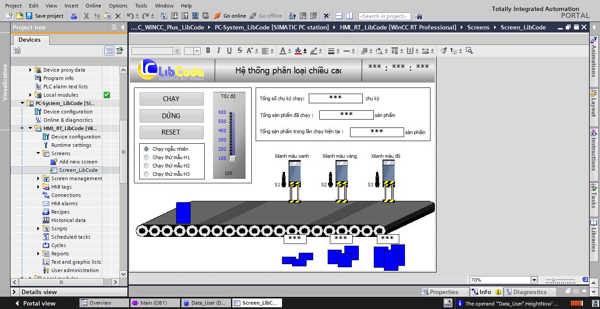This screenshot has height=309, width=600.
Task: Click the Tốc độ speed slider handle
Action: [232, 158]
